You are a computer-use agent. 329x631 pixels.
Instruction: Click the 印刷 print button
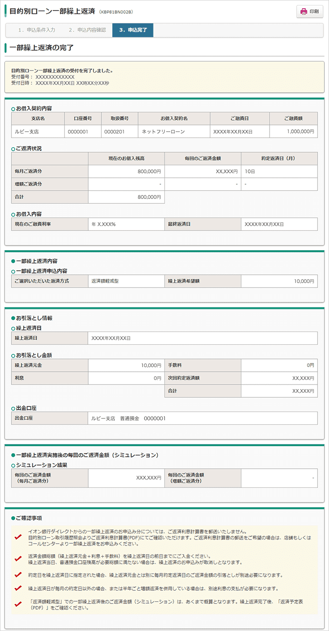(x=309, y=11)
